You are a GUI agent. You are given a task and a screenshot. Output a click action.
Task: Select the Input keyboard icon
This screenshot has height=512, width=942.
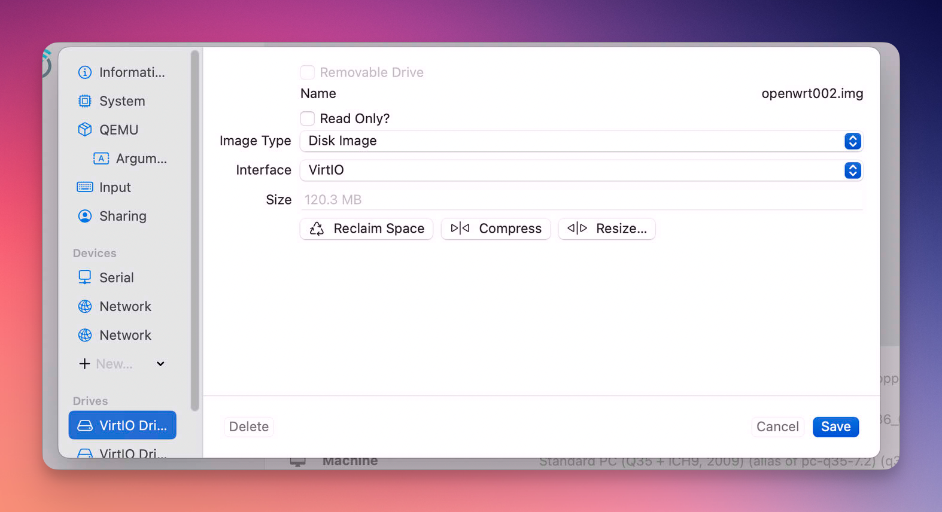85,187
